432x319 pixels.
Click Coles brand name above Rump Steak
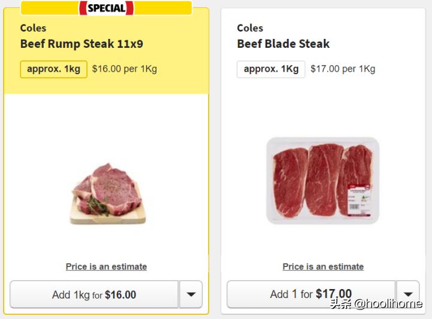tap(33, 28)
